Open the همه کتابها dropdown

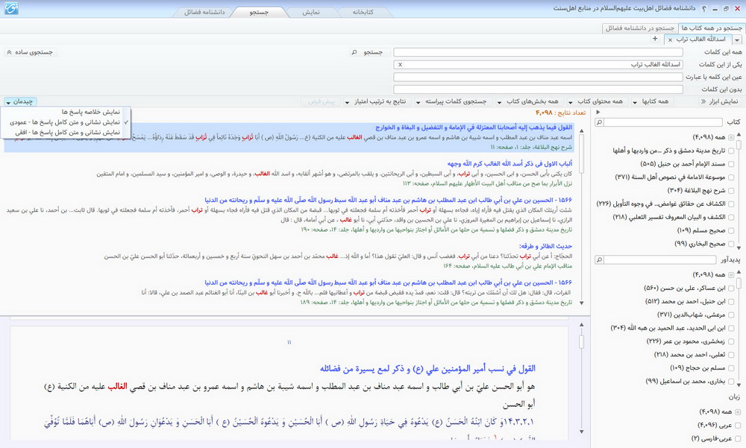coord(652,101)
